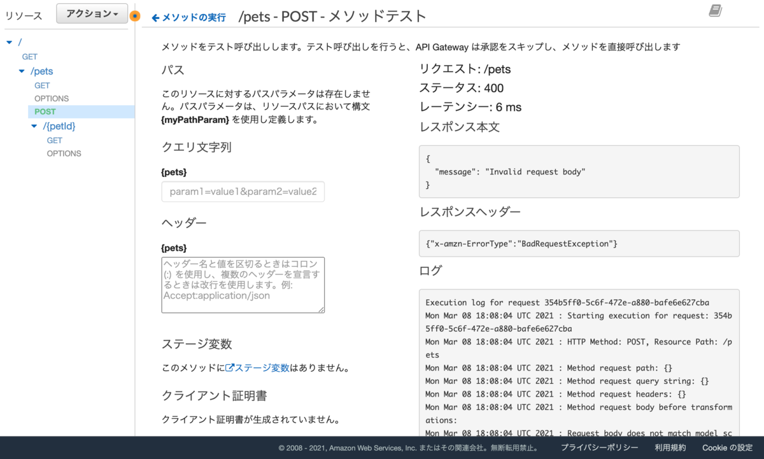The height and width of the screenshot is (459, 764).
Task: Select the /pets resource
Action: 42,71
